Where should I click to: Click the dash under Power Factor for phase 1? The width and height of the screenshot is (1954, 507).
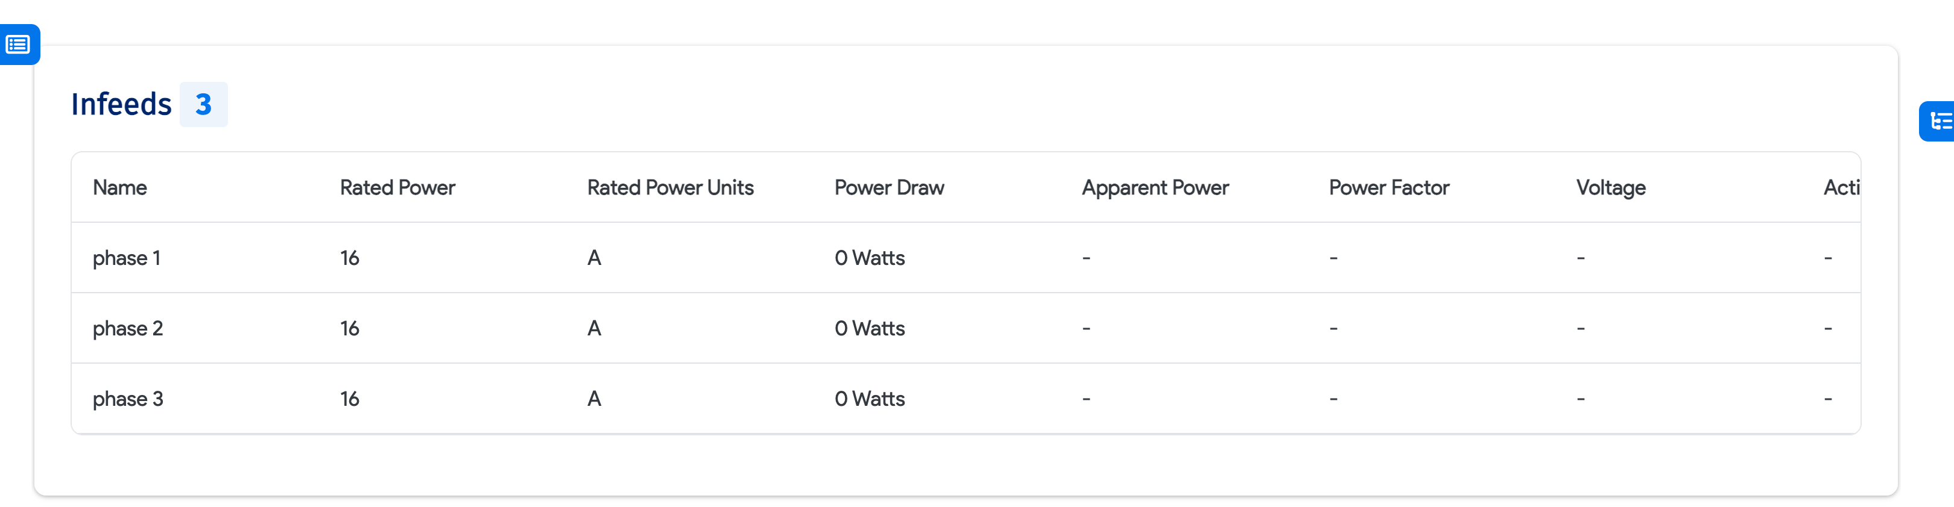tap(1333, 258)
